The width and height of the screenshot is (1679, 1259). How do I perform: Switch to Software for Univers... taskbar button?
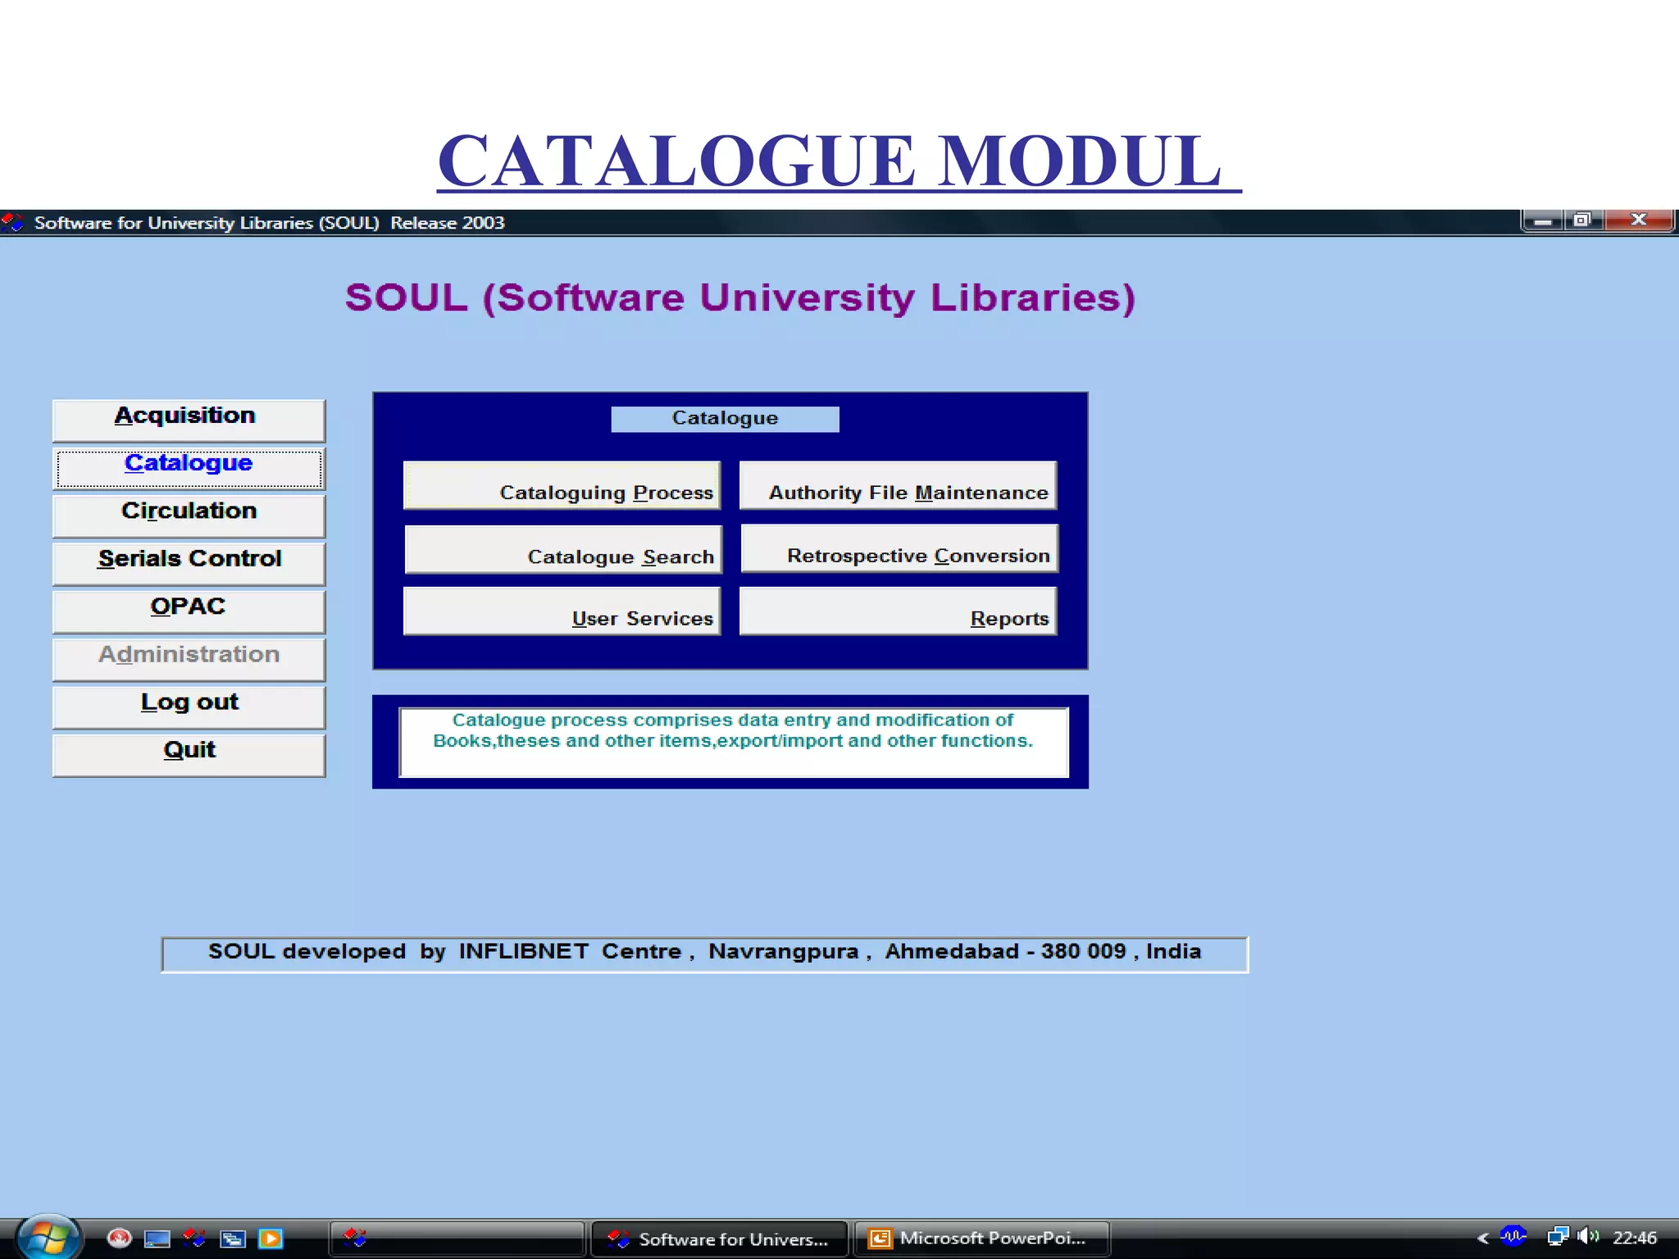click(719, 1239)
